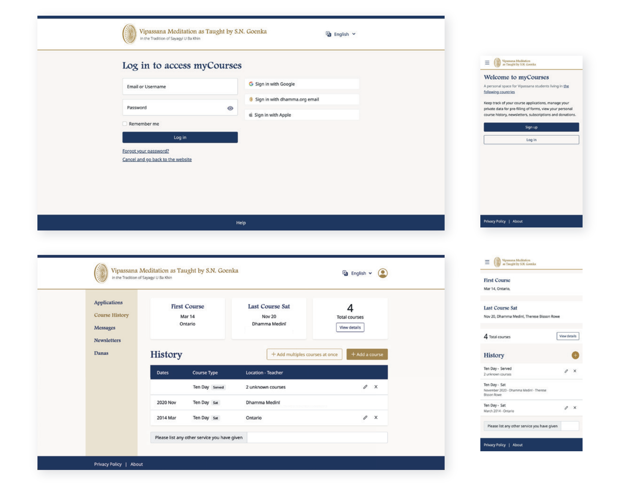The width and height of the screenshot is (628, 493).
Task: Delete the mobile March 2014 - Ontario entry
Action: pos(575,407)
